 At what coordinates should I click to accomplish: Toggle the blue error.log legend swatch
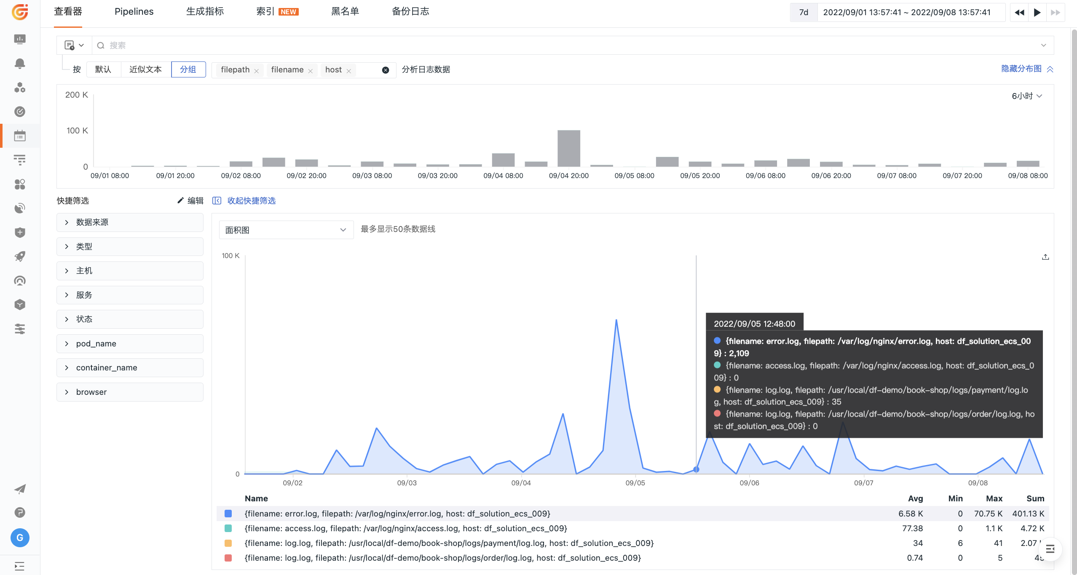pos(228,514)
